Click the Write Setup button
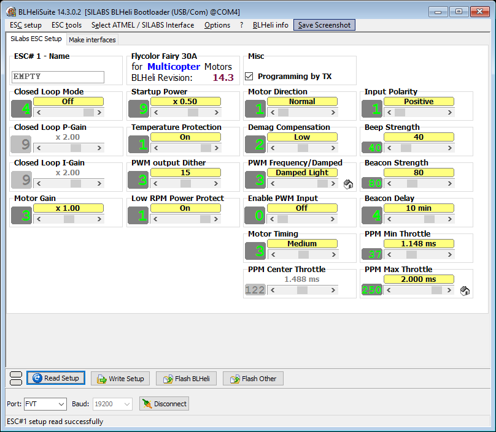This screenshot has width=496, height=432. pos(120,378)
